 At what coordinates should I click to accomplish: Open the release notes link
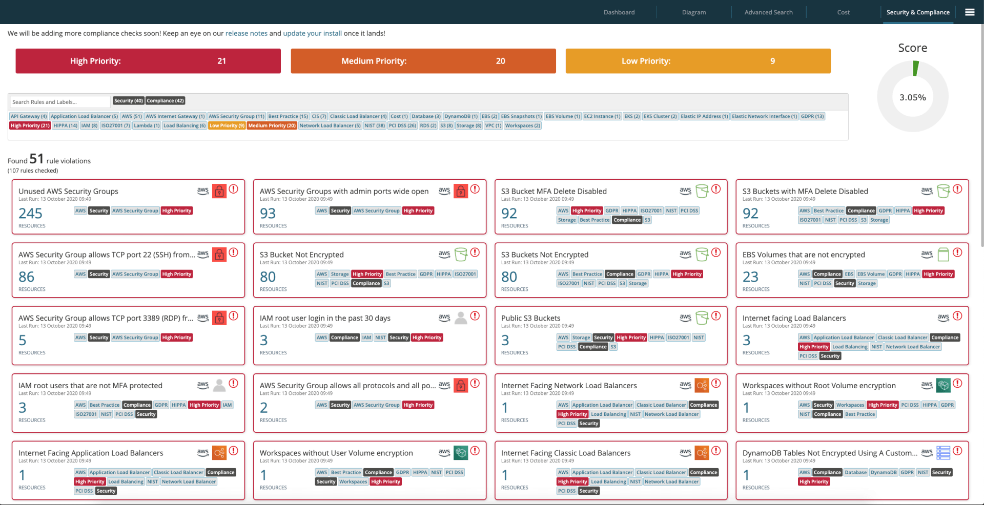[247, 33]
